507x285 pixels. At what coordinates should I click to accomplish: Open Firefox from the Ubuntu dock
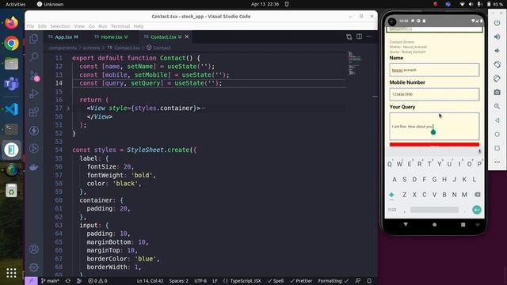click(x=11, y=23)
